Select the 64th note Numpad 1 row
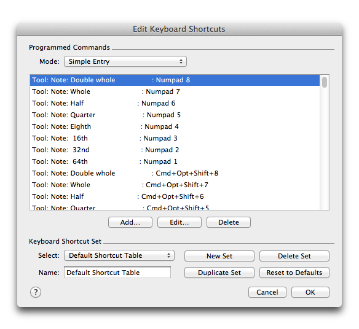The height and width of the screenshot is (329, 359). point(175,161)
